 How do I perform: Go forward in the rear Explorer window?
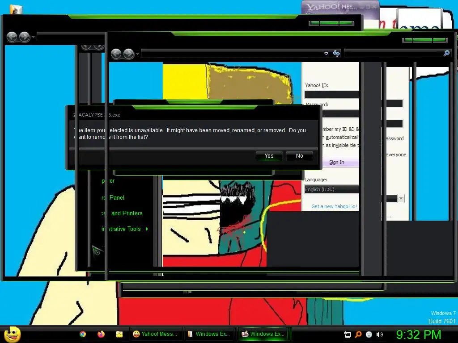coord(25,37)
